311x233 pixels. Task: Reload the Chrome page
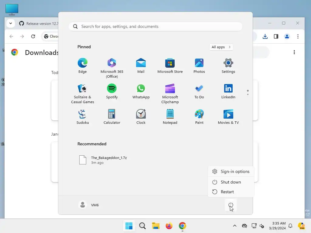(x=33, y=36)
